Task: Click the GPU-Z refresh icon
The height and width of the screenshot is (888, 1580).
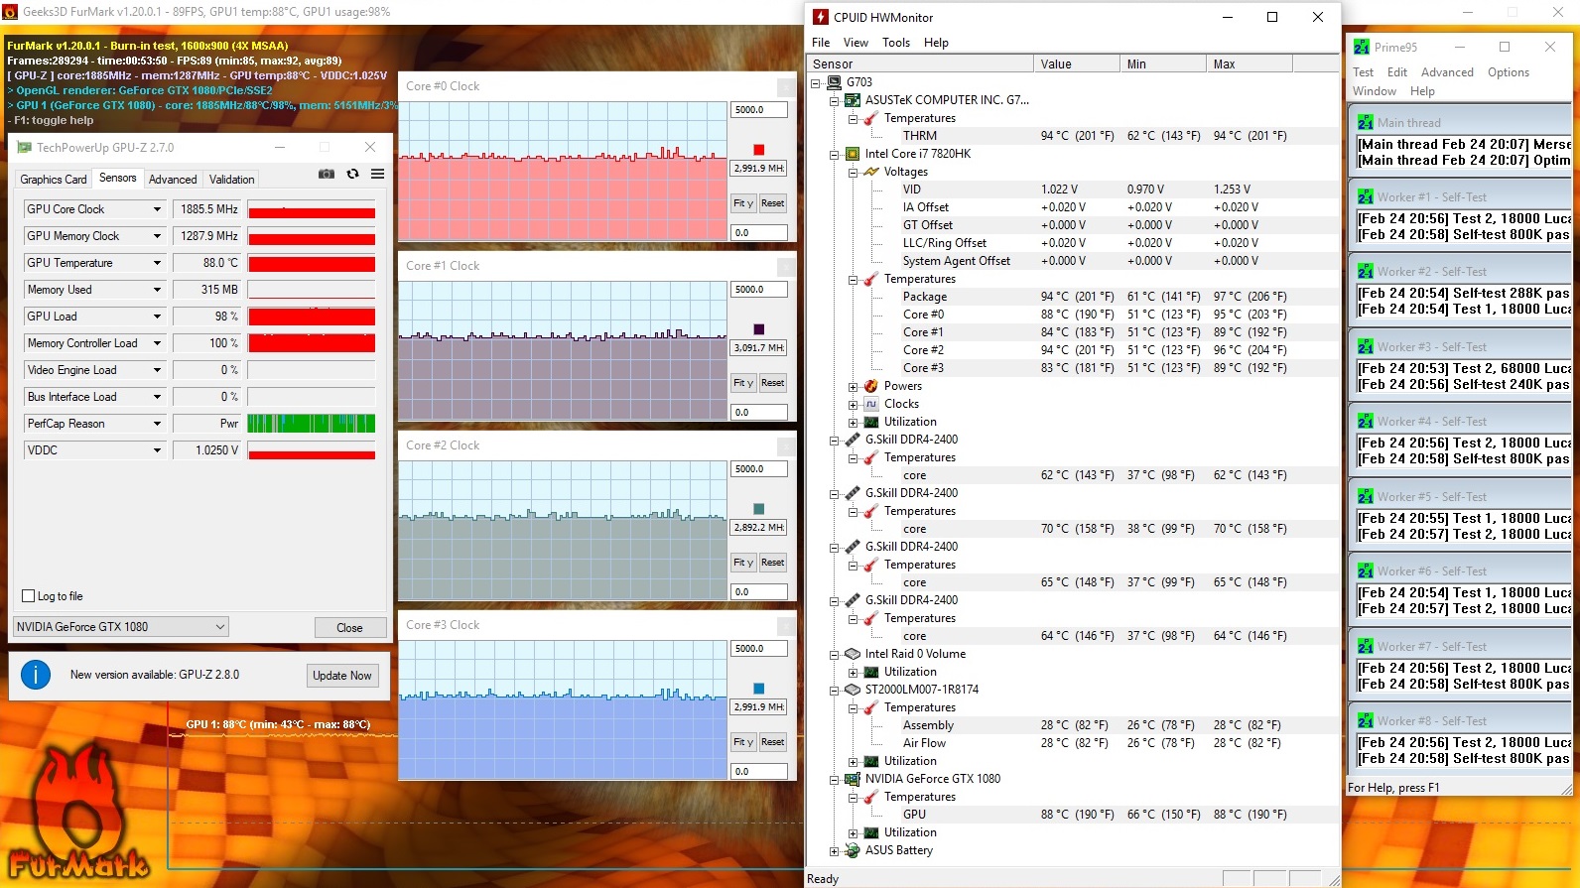Action: point(352,174)
